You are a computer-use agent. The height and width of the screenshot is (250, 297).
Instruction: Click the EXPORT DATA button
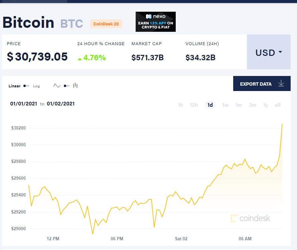(x=262, y=84)
